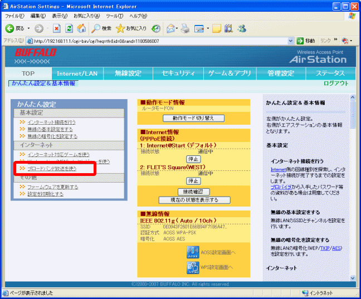The image size is (361, 299).
Task: Click the Print icon
Action: click(185, 28)
